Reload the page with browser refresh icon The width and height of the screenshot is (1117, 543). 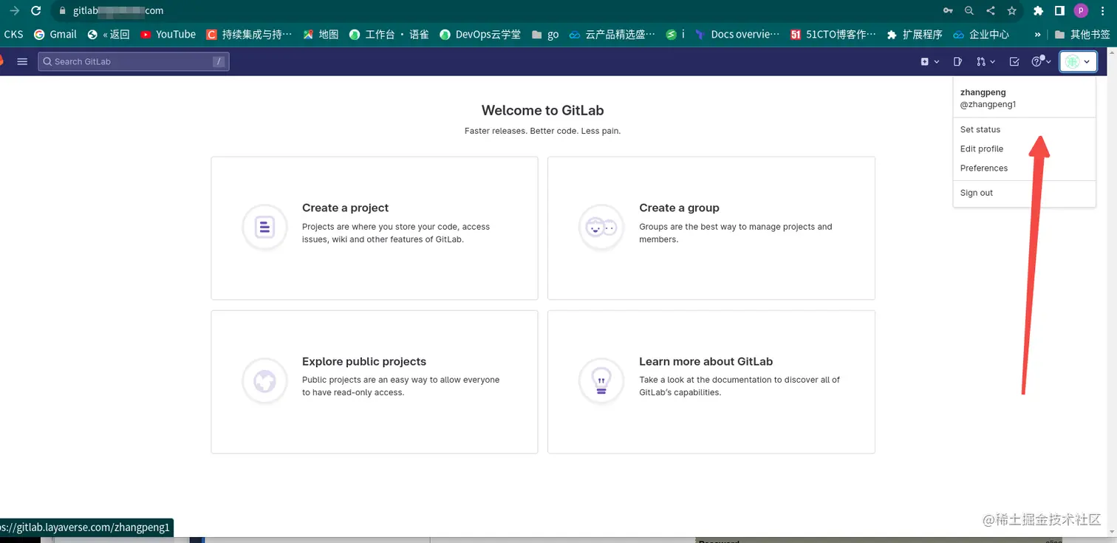pos(35,11)
